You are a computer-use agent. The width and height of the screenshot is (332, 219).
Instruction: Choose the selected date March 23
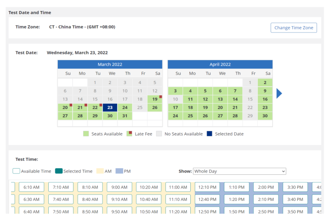[x=110, y=108]
